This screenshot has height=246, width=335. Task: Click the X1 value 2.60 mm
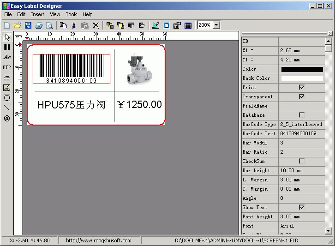point(302,50)
